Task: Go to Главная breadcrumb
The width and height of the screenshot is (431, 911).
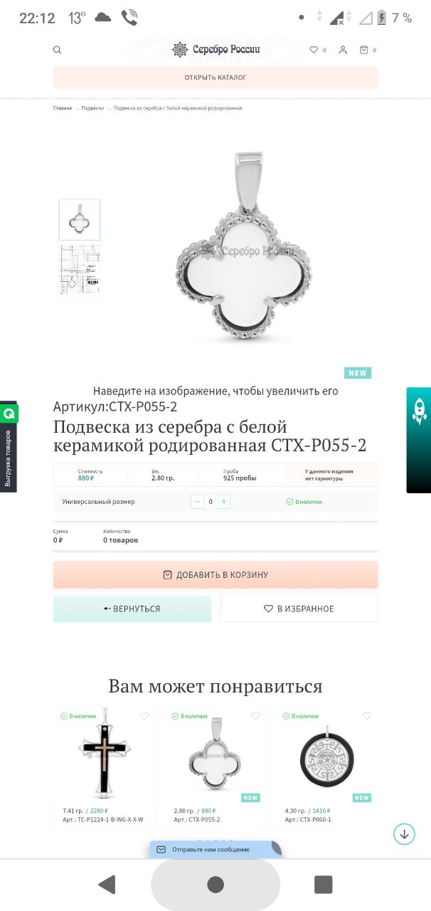Action: [x=63, y=108]
